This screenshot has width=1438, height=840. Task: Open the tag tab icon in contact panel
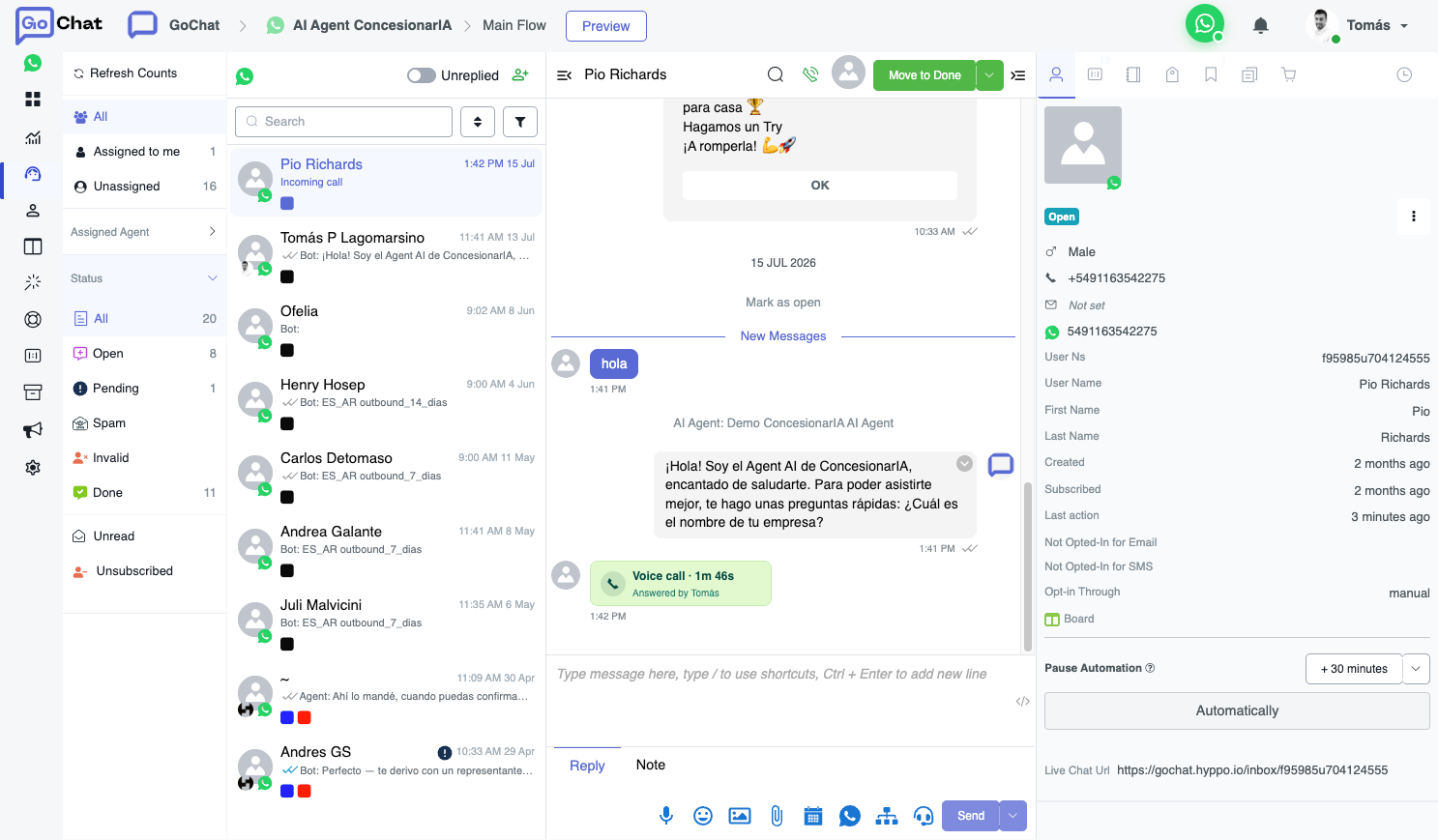click(1172, 74)
